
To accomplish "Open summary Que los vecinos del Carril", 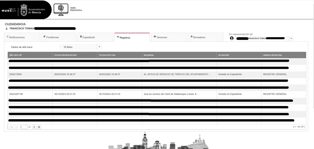I will tap(171, 94).
